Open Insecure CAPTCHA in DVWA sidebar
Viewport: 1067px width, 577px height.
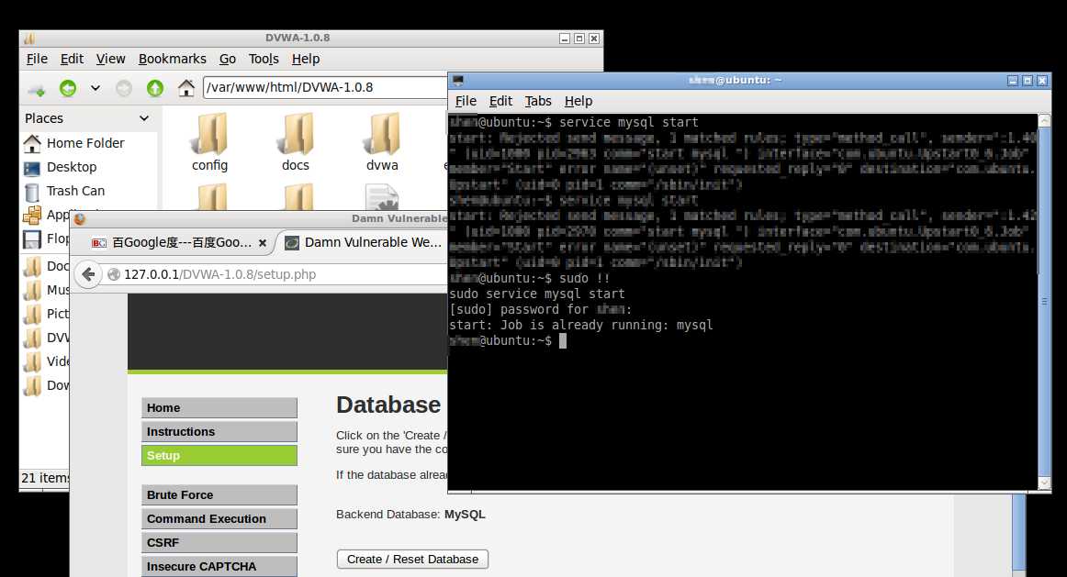click(219, 566)
